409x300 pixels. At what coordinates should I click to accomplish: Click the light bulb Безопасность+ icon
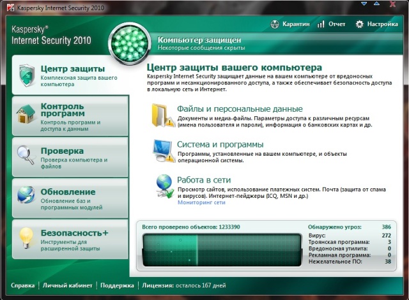[x=26, y=237]
